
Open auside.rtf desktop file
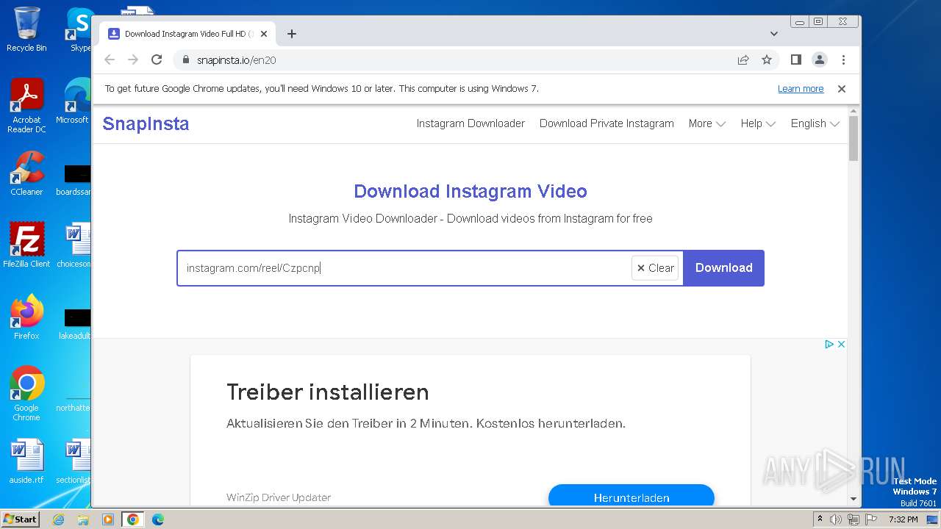pos(26,461)
